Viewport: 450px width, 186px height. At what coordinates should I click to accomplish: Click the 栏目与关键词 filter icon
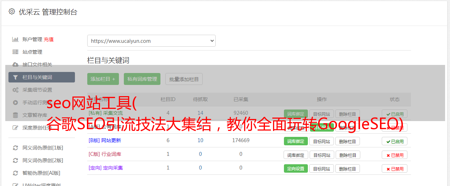pyautogui.click(x=15, y=77)
